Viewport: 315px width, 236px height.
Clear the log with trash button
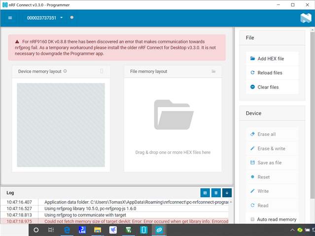point(216,193)
